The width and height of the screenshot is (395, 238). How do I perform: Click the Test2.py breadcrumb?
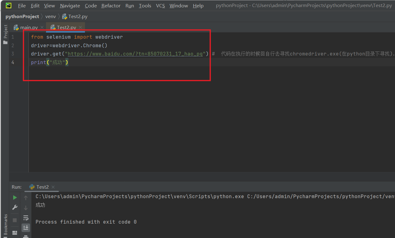pyautogui.click(x=78, y=17)
